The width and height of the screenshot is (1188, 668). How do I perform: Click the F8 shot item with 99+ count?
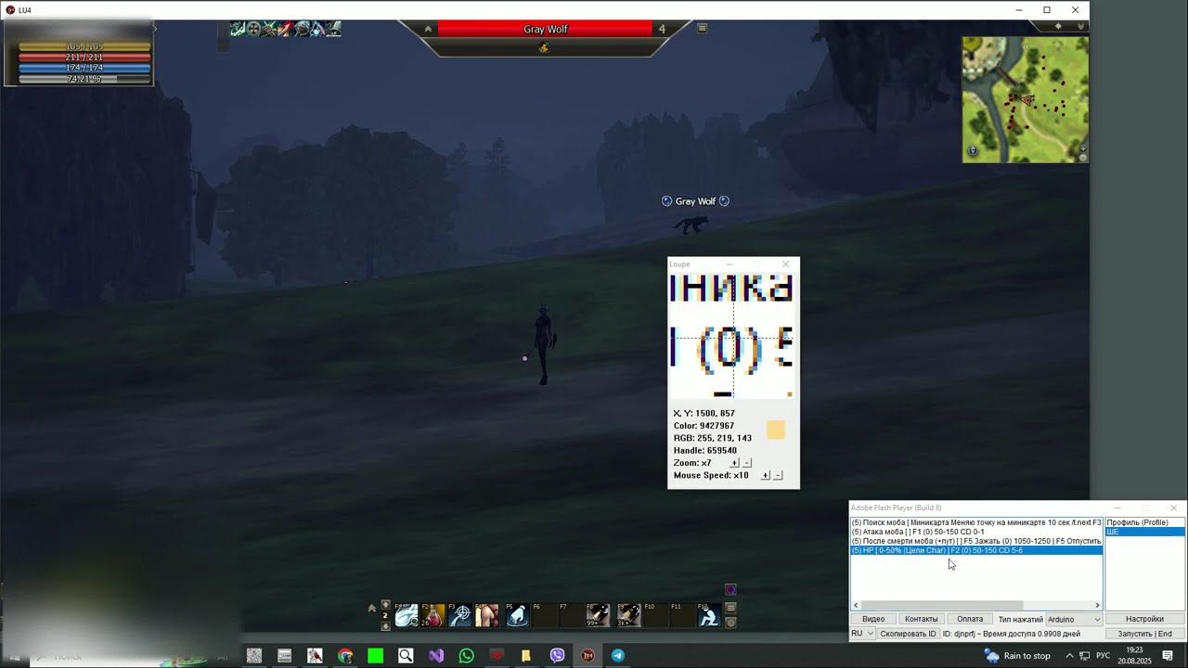[598, 615]
